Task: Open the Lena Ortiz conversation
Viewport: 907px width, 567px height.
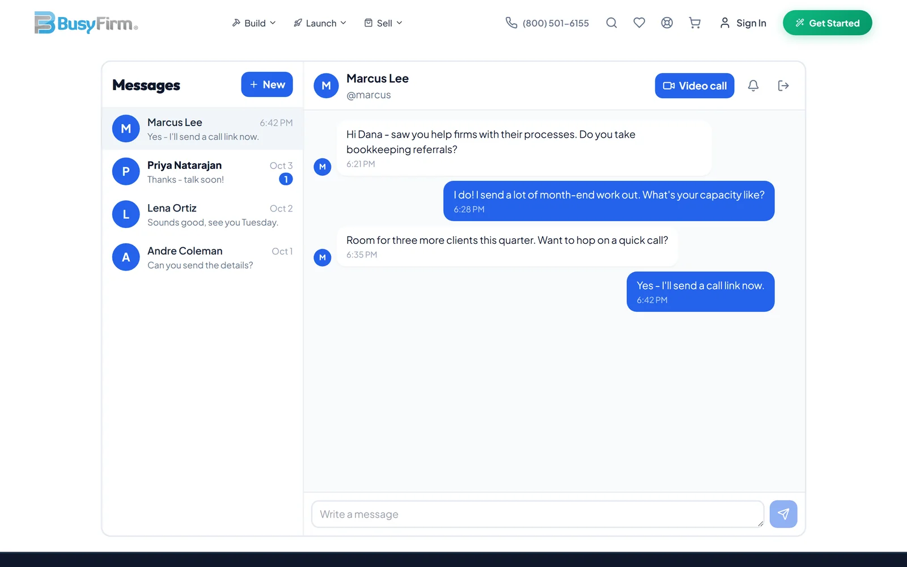Action: coord(202,214)
